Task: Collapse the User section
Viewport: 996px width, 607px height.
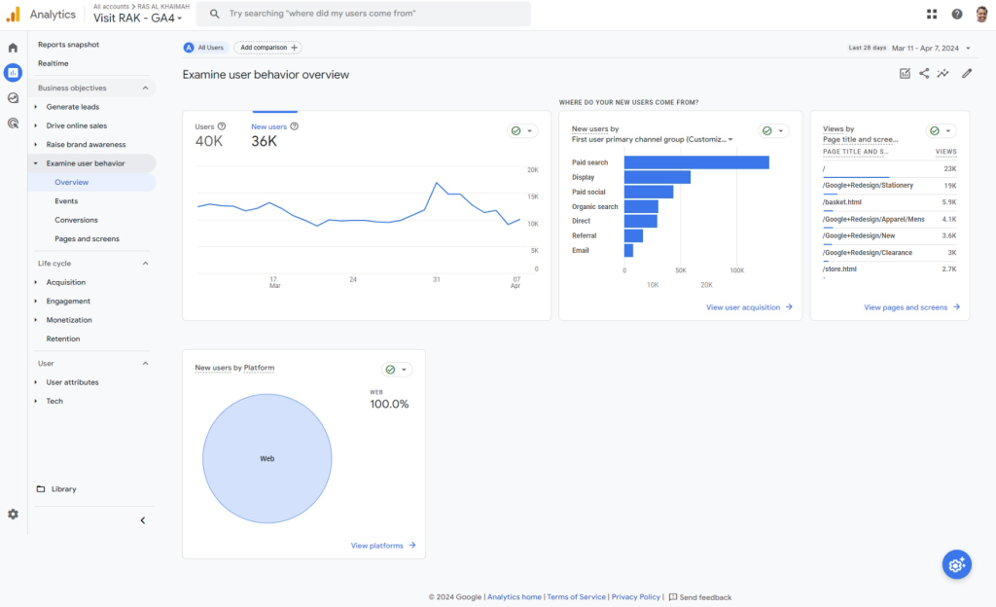Action: (146, 364)
